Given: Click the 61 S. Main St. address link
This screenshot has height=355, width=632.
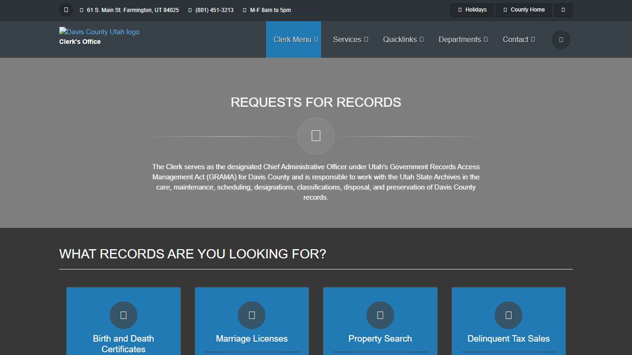Looking at the screenshot, I should point(132,10).
